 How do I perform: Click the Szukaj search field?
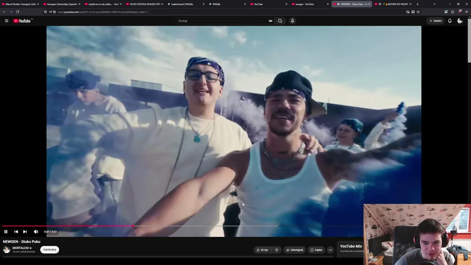click(x=223, y=21)
